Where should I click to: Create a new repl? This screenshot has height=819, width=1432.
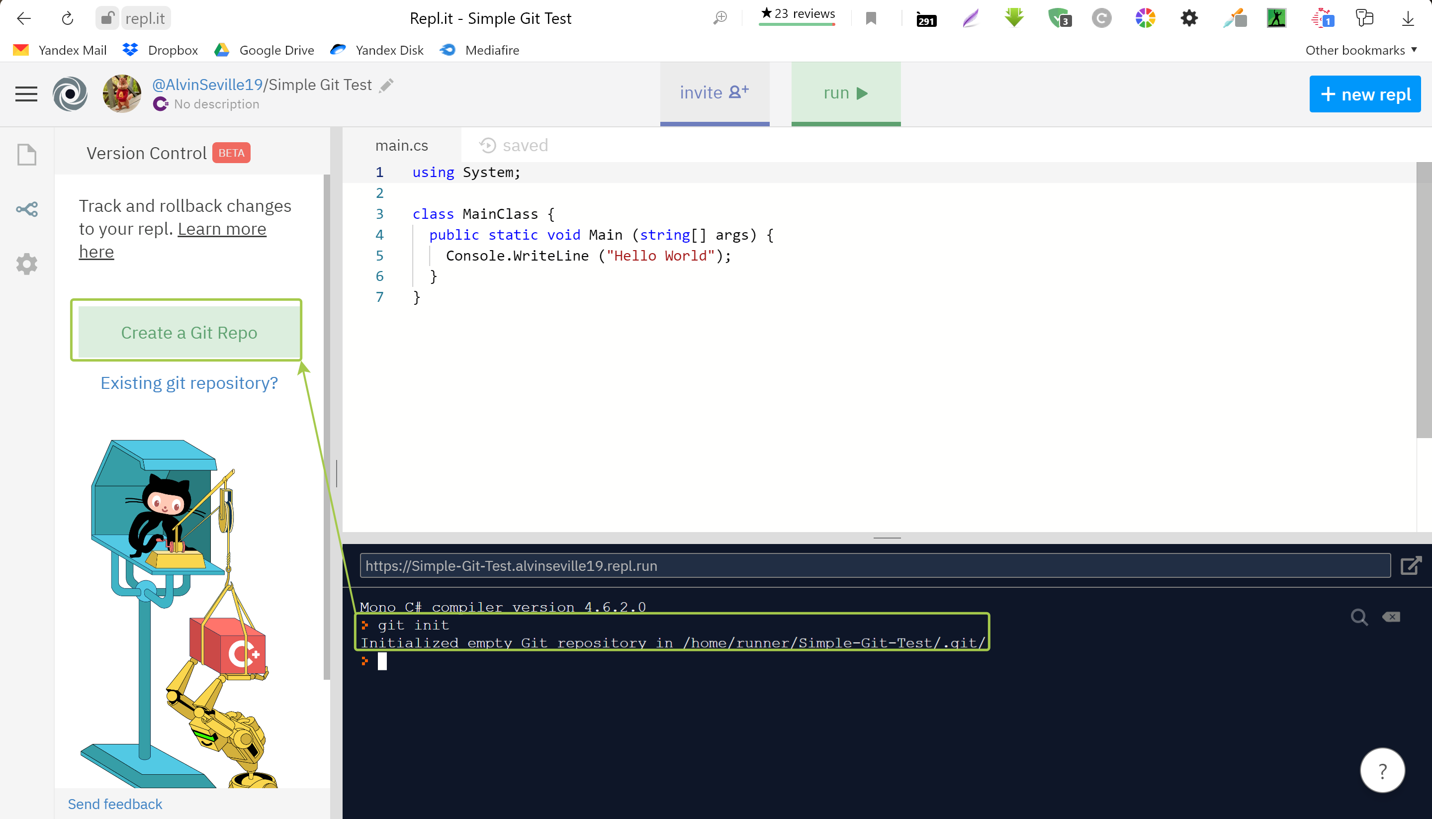point(1365,94)
